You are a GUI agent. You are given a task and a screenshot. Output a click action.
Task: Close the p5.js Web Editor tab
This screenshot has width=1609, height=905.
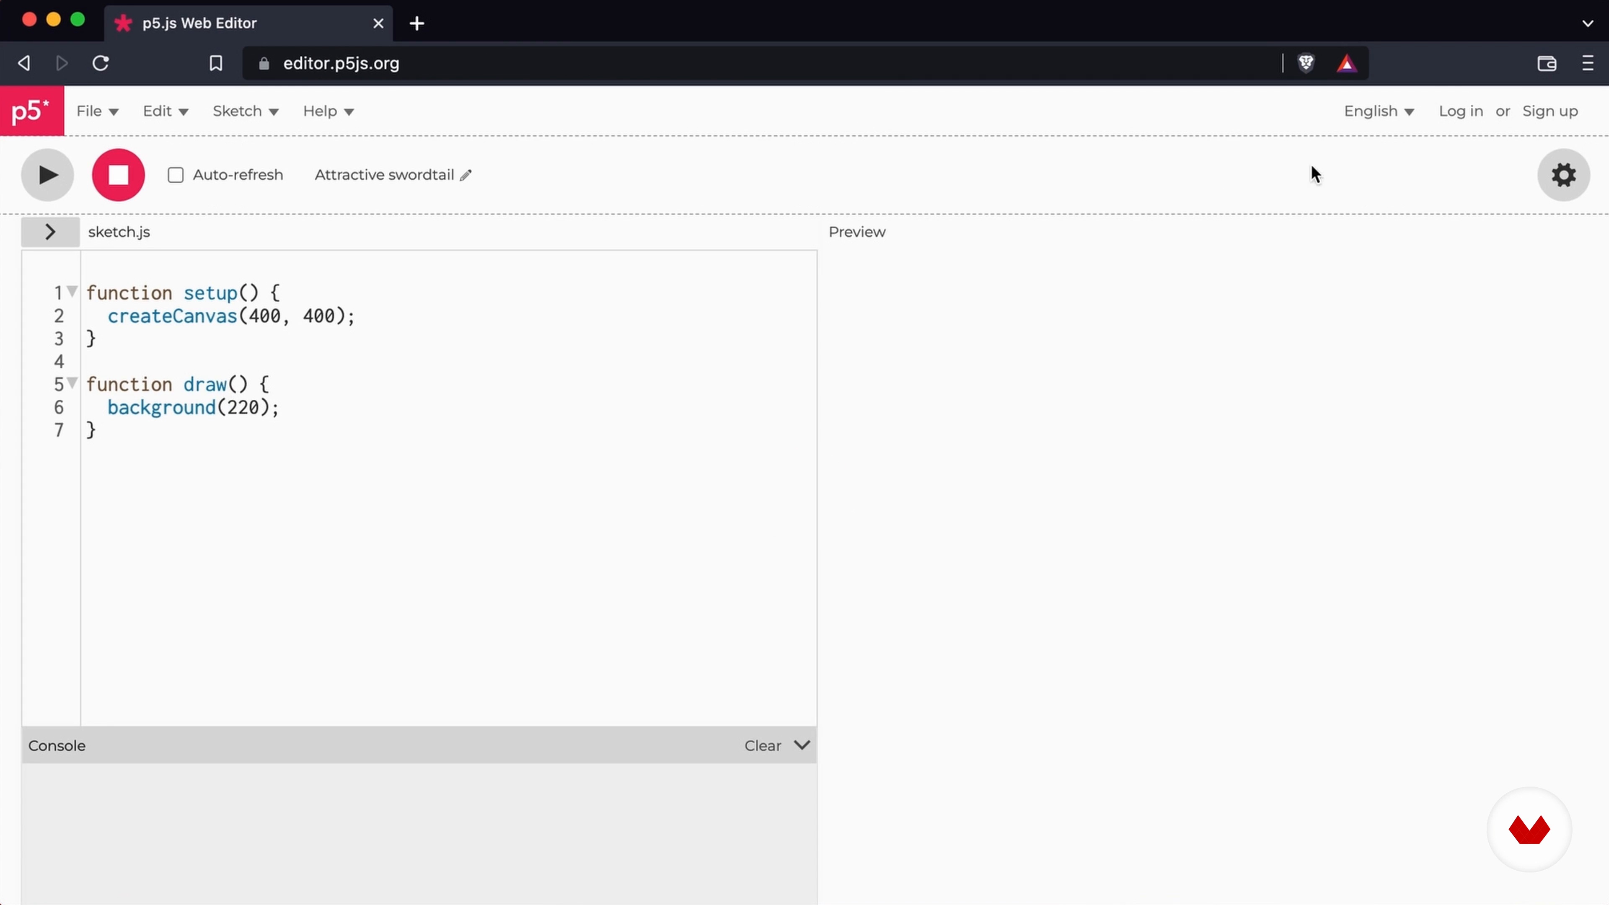pyautogui.click(x=378, y=24)
